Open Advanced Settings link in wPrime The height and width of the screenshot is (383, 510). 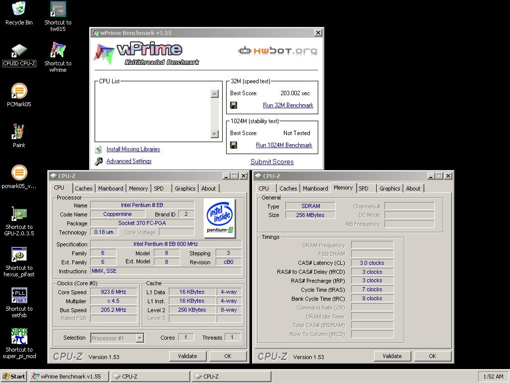click(x=129, y=161)
